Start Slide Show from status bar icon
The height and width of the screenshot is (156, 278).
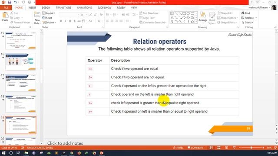(x=234, y=148)
